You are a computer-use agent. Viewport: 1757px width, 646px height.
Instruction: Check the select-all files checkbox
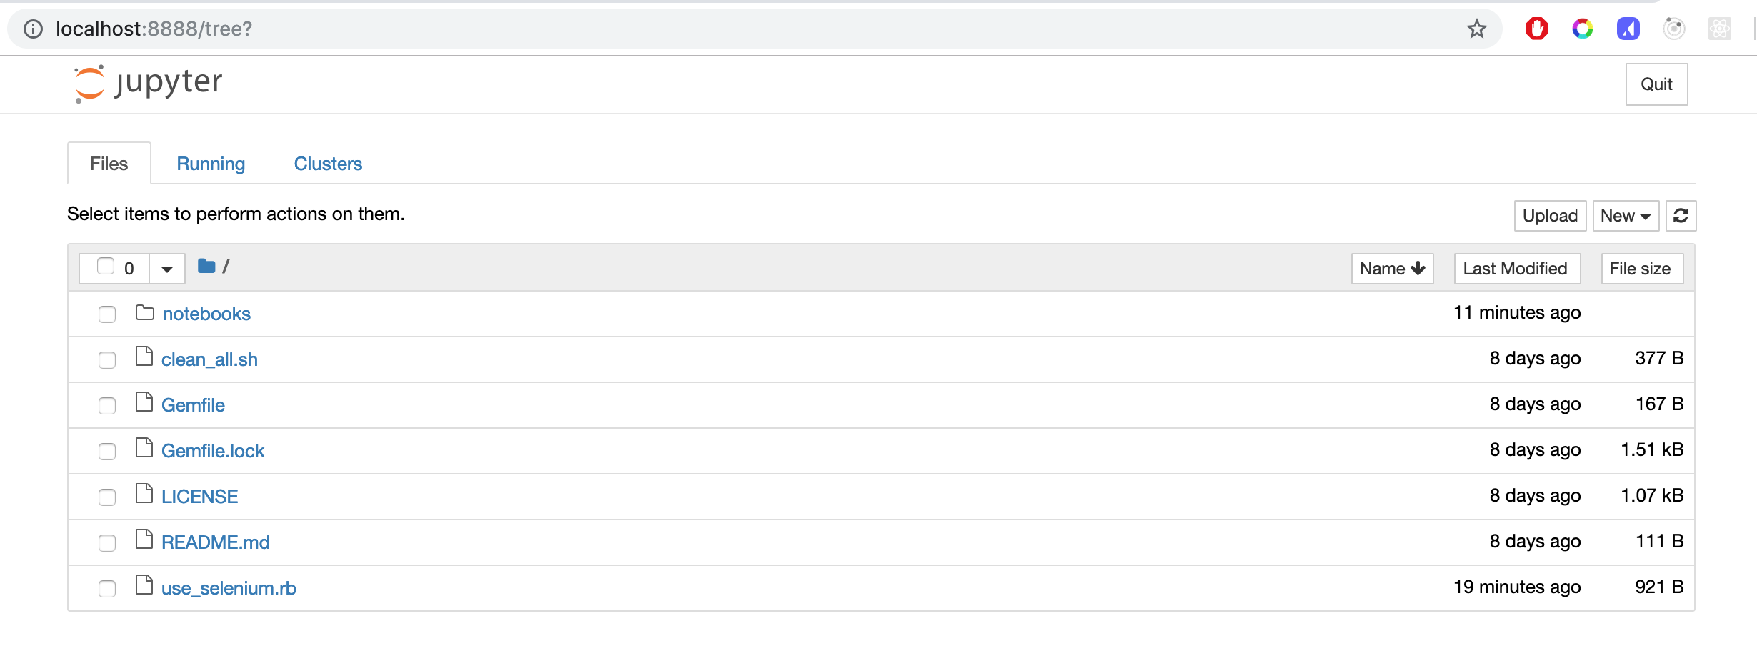(105, 267)
